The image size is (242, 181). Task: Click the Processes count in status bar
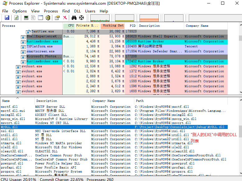(x=100, y=179)
